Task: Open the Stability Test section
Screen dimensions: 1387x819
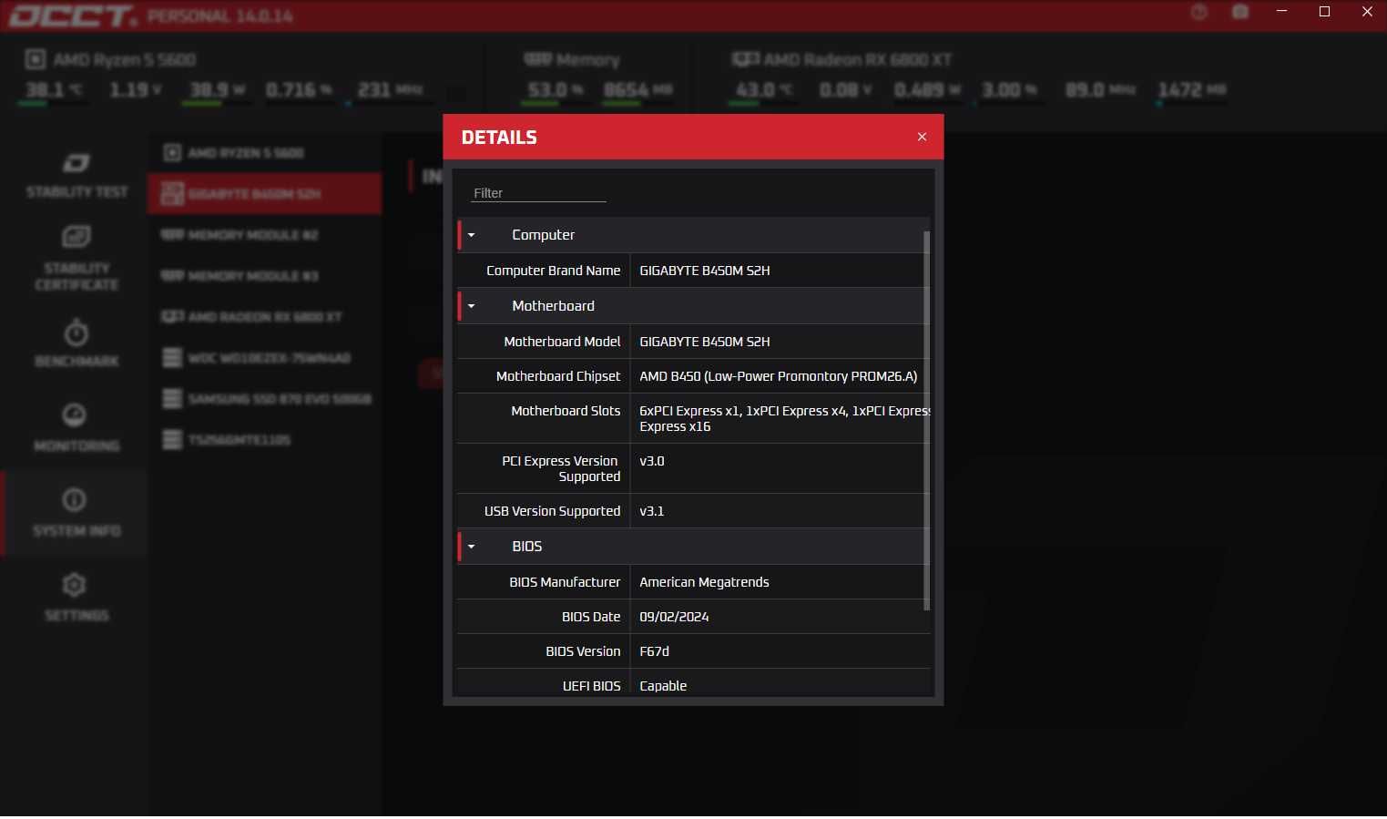Action: click(76, 176)
